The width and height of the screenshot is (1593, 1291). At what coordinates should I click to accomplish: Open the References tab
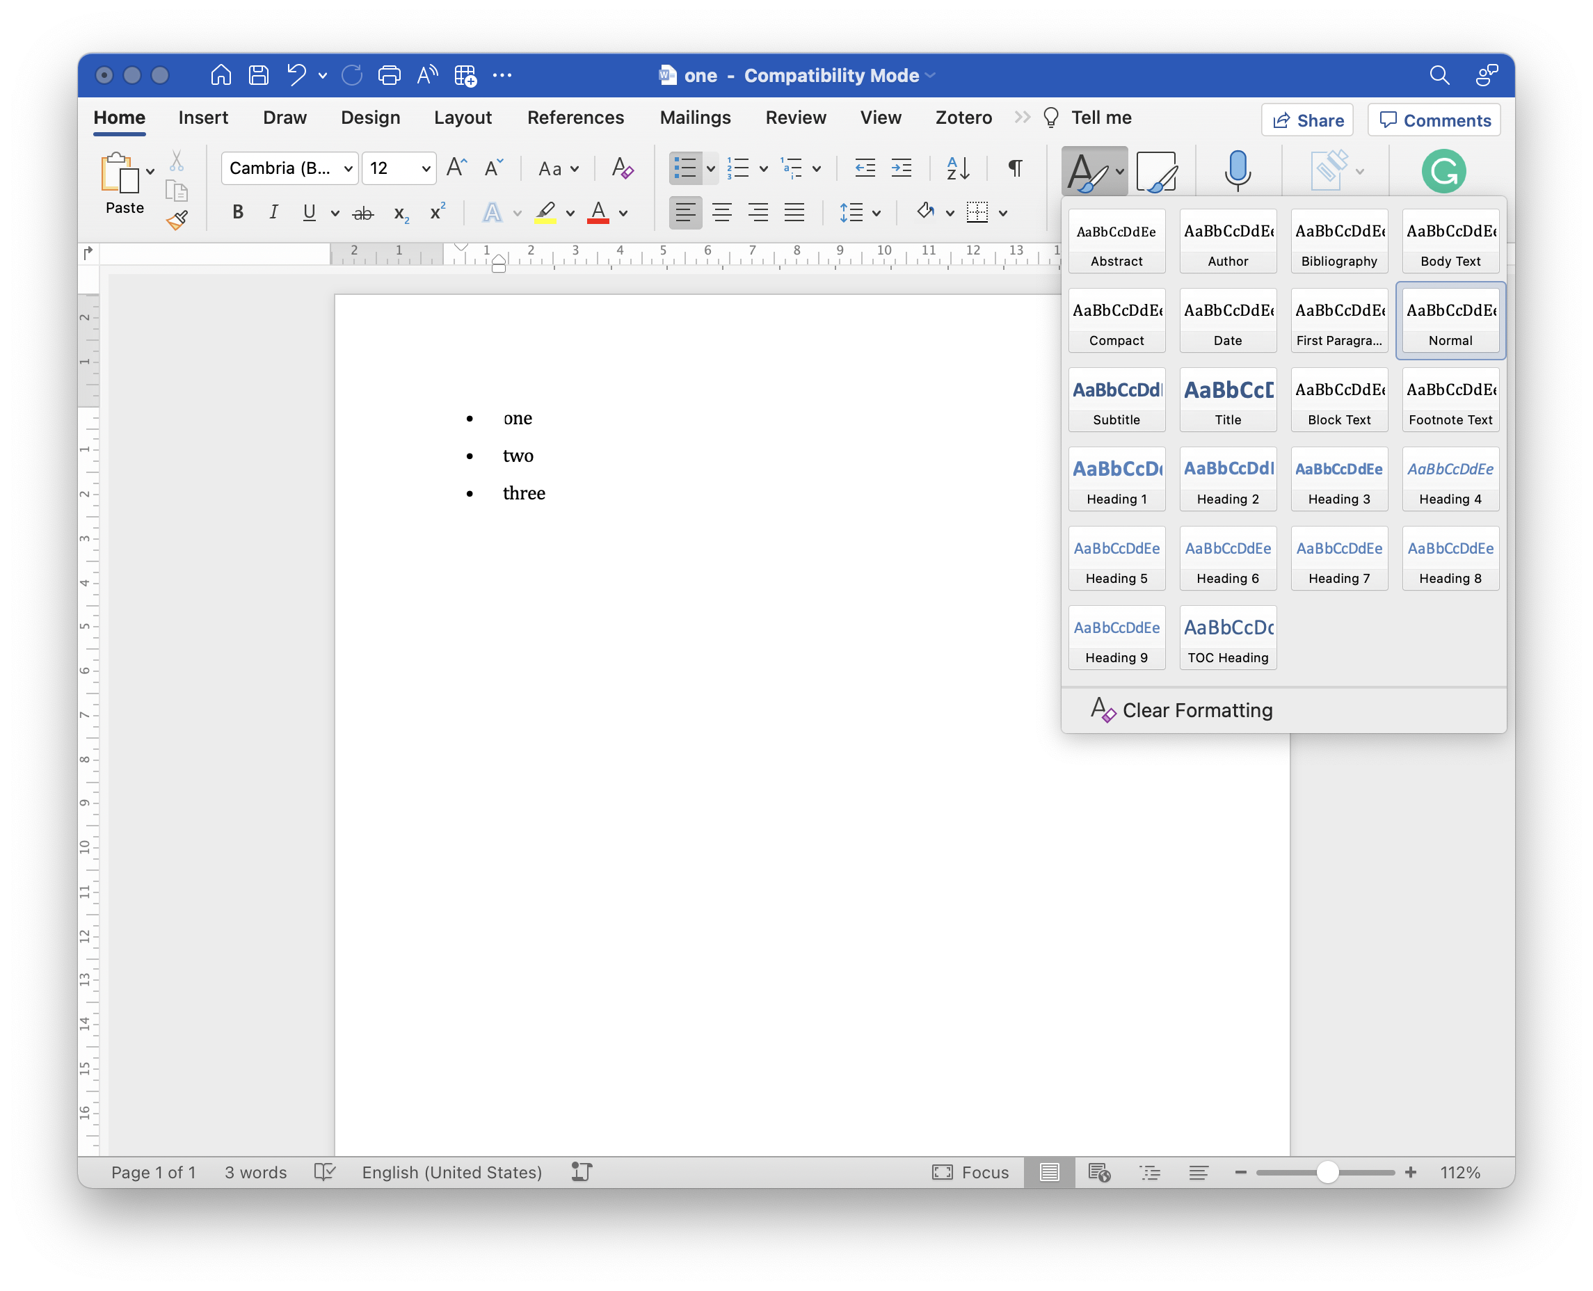tap(575, 118)
